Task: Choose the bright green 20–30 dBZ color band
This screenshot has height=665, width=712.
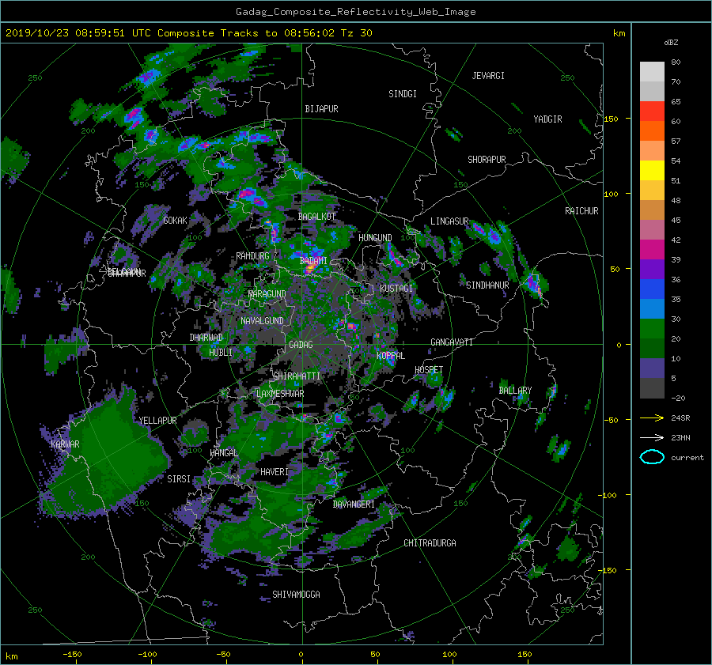Action: [652, 329]
